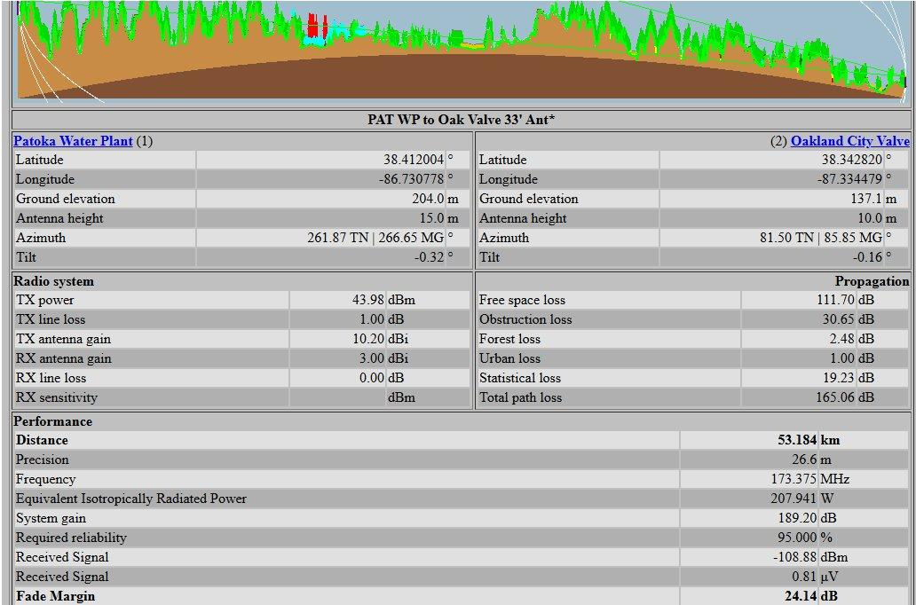This screenshot has width=916, height=605.
Task: Select tilt value -0.32
Action: 428,257
